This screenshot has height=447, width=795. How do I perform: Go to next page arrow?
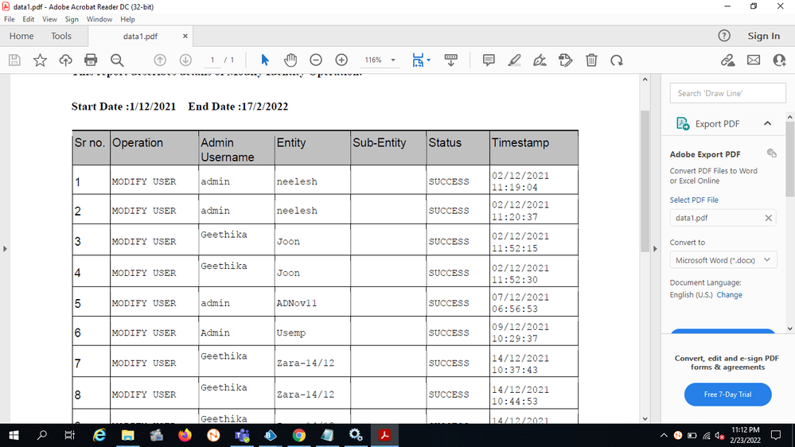pyautogui.click(x=185, y=60)
